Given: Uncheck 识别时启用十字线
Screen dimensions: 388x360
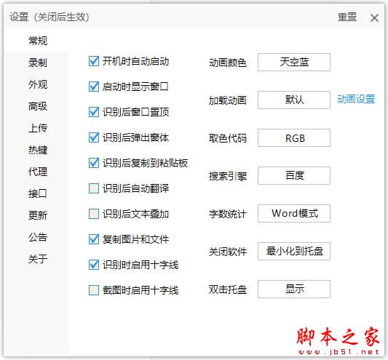Looking at the screenshot, I should tap(94, 265).
